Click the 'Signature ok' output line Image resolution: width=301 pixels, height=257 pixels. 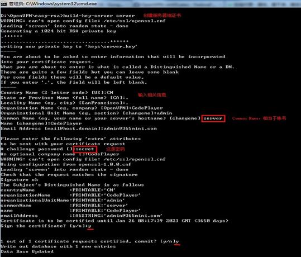point(20,180)
